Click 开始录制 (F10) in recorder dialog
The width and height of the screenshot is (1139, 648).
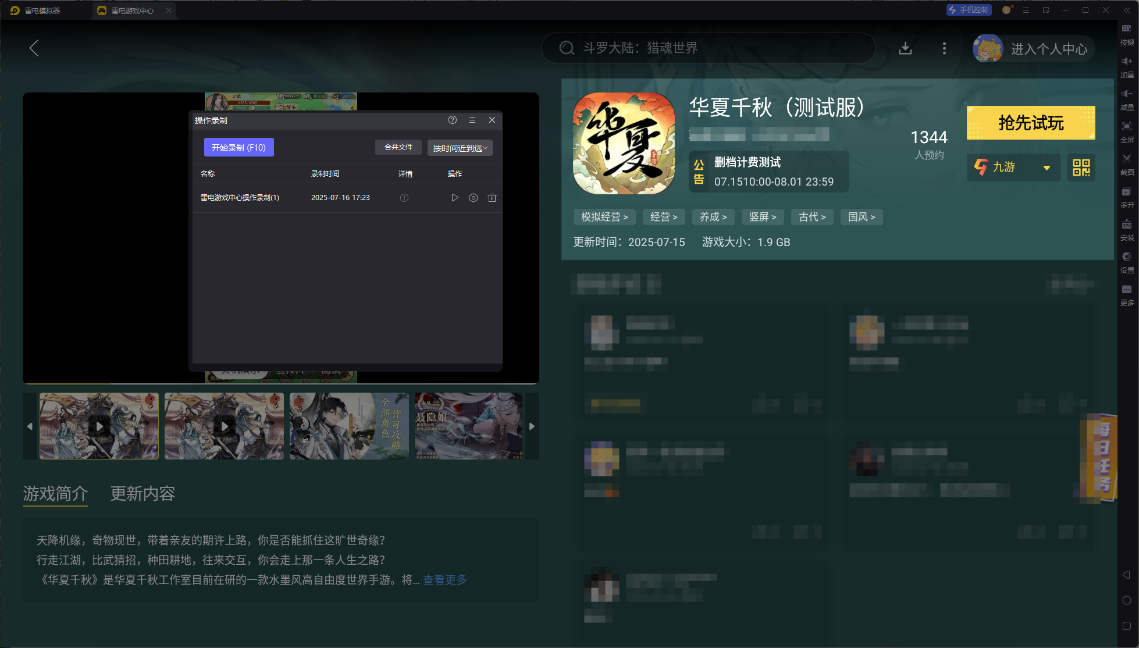[239, 148]
